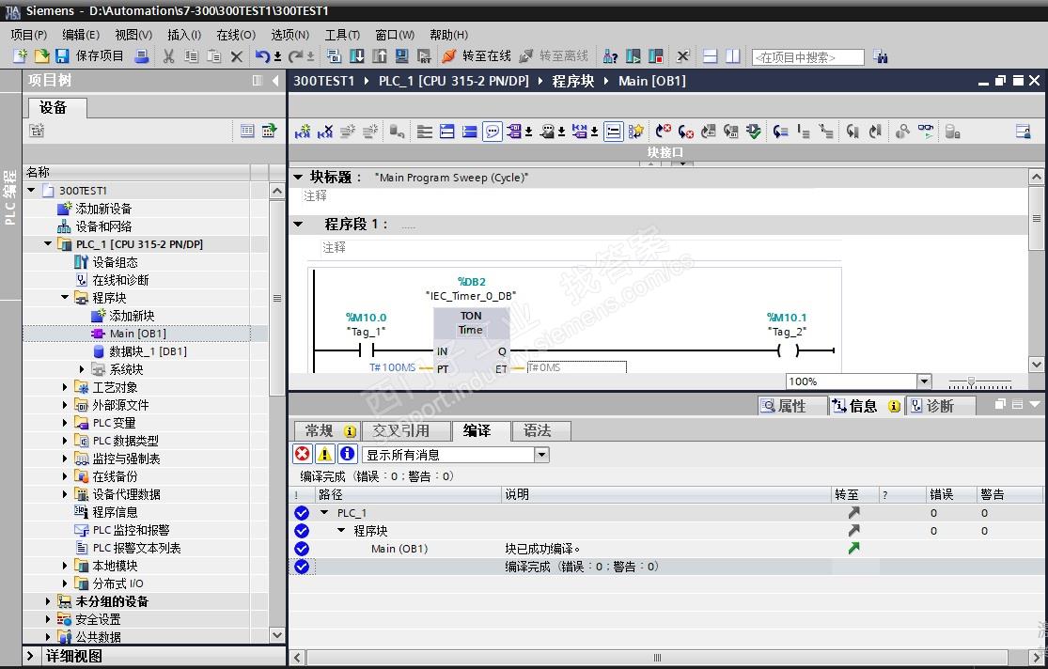
Task: Click 转至离线 go offline button
Action: (554, 56)
